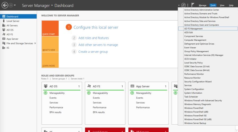
Task: Choose Event Viewer in Tools menu
Action: coord(190,48)
